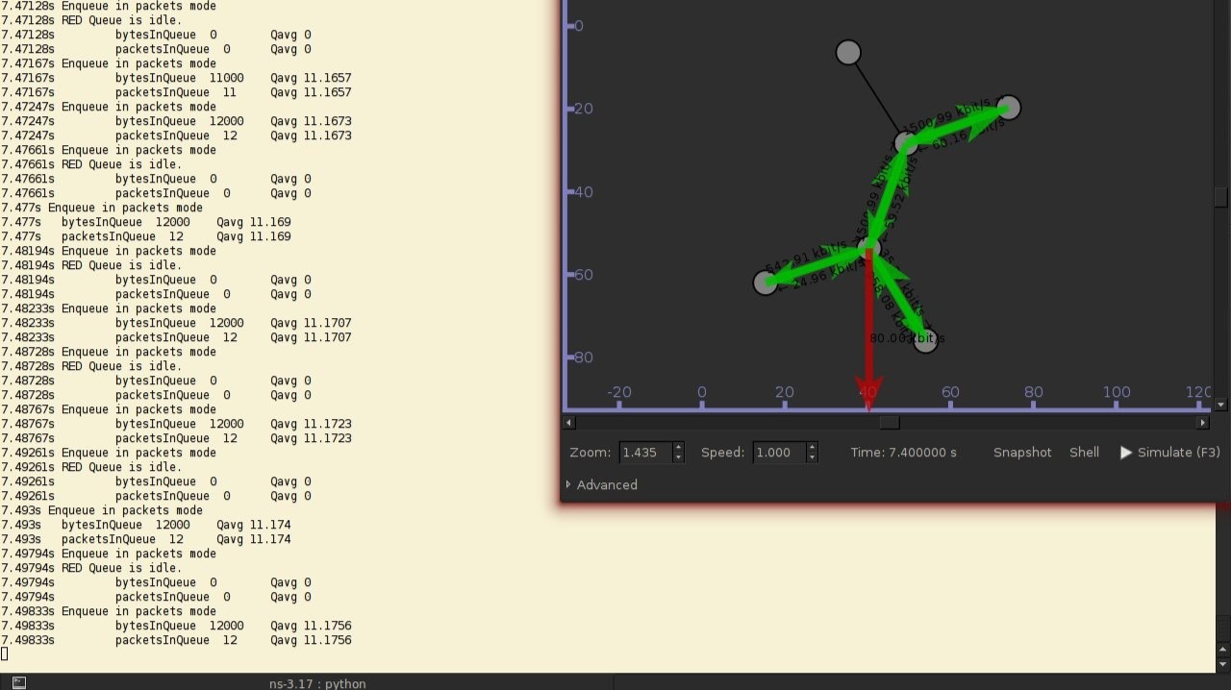Select the top-left gray node
The width and height of the screenshot is (1231, 690).
pos(847,53)
